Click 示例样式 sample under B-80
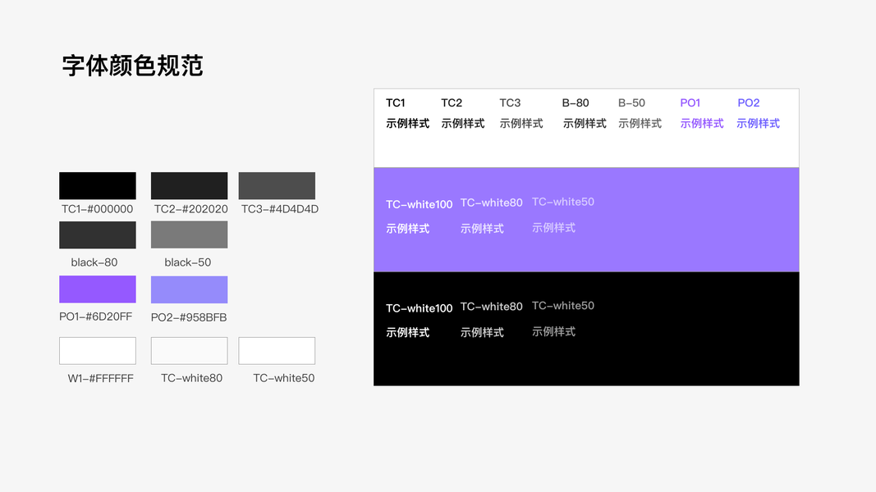Image resolution: width=876 pixels, height=492 pixels. pos(585,123)
